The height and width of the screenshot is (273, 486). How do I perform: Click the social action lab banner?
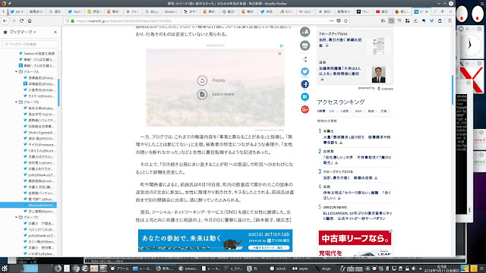pos(215,240)
